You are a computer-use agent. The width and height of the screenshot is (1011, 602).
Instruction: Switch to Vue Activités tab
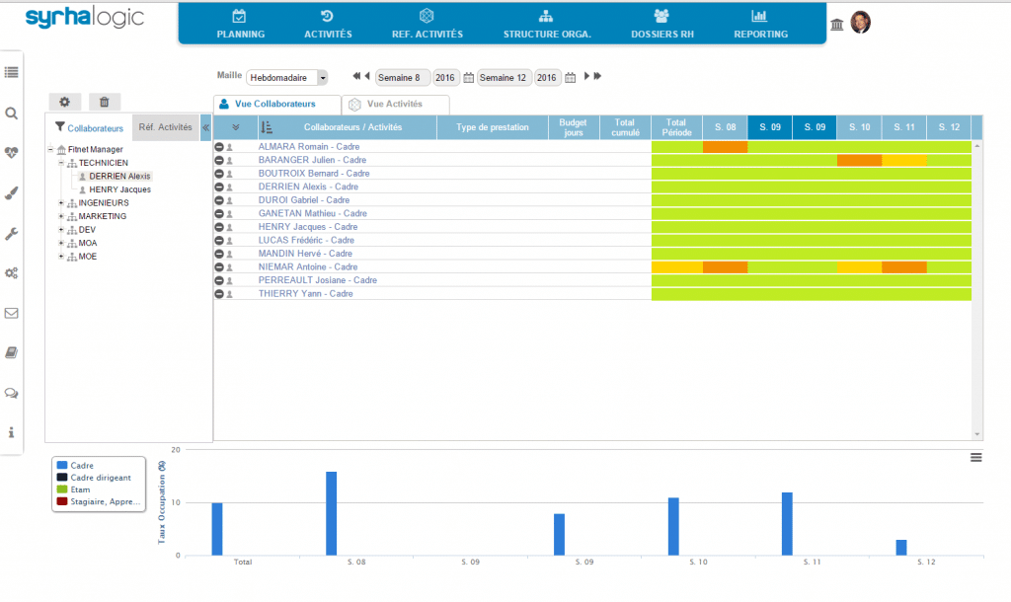[x=395, y=104]
